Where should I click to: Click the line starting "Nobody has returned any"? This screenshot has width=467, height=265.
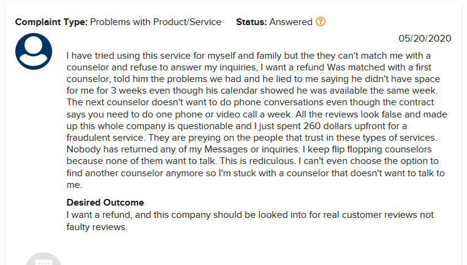tap(257, 149)
